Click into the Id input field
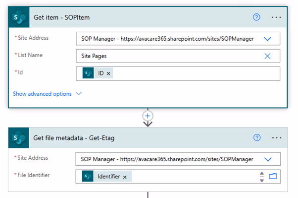 [178, 73]
